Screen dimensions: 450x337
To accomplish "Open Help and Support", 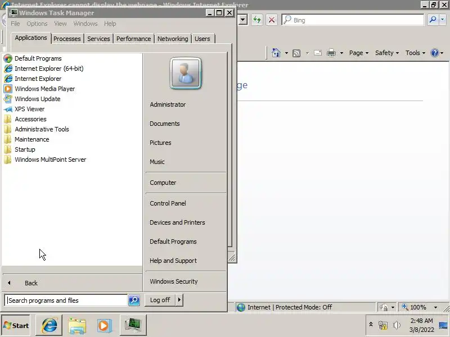I will click(173, 261).
